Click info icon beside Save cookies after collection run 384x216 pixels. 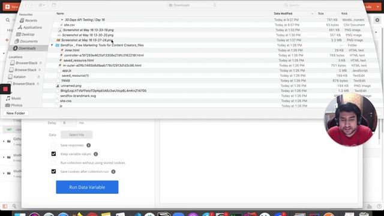click(113, 172)
